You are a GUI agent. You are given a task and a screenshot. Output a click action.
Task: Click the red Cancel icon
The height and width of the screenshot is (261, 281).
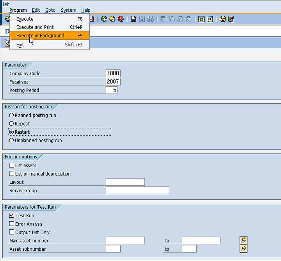tap(121, 19)
